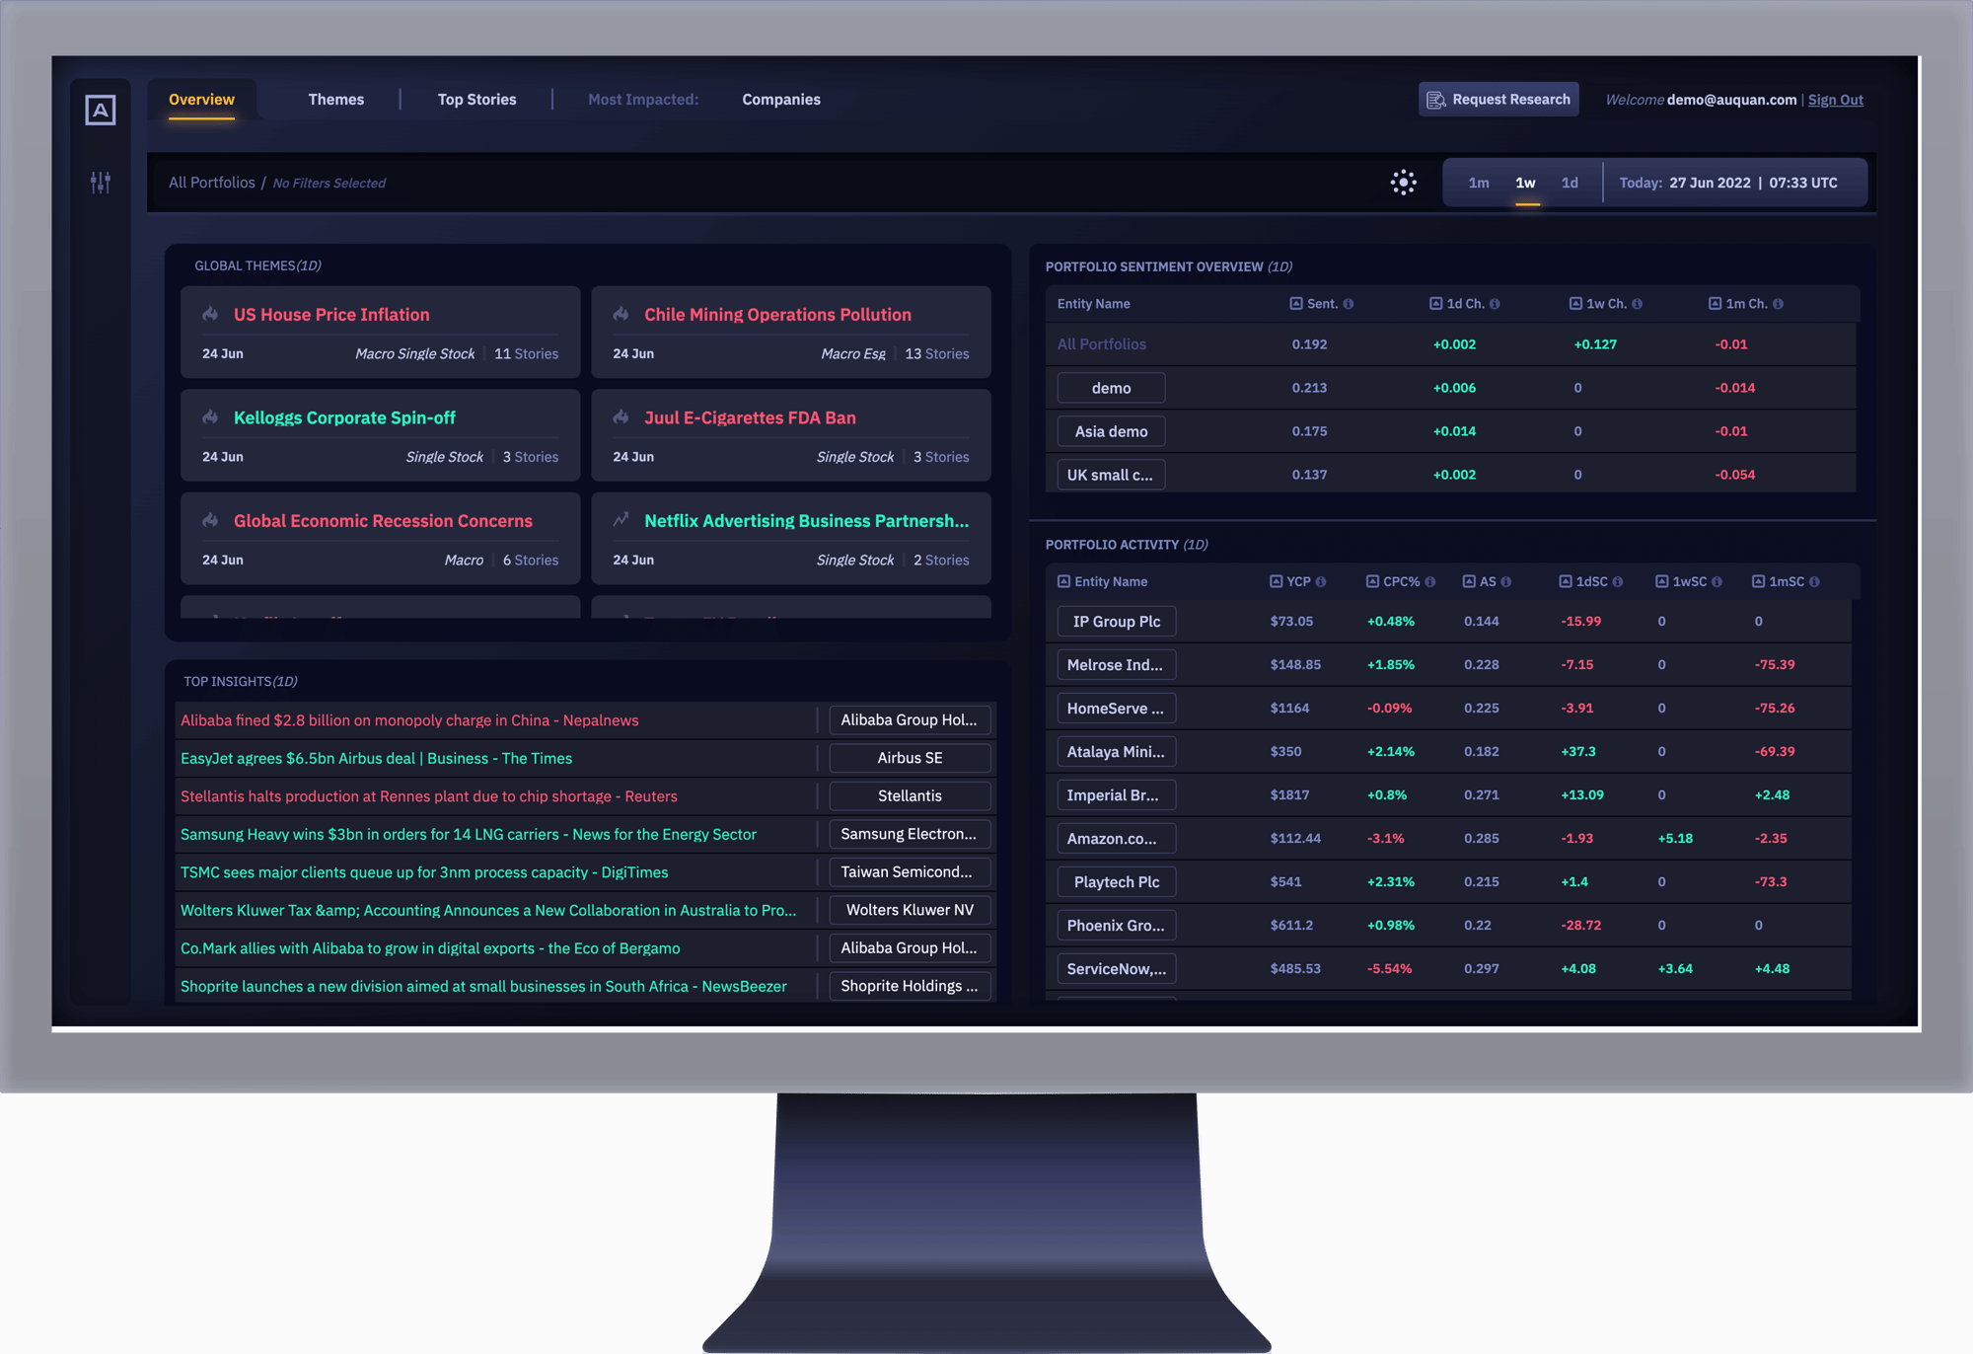Click the sort icon beside the Sent. column

(x=1296, y=304)
